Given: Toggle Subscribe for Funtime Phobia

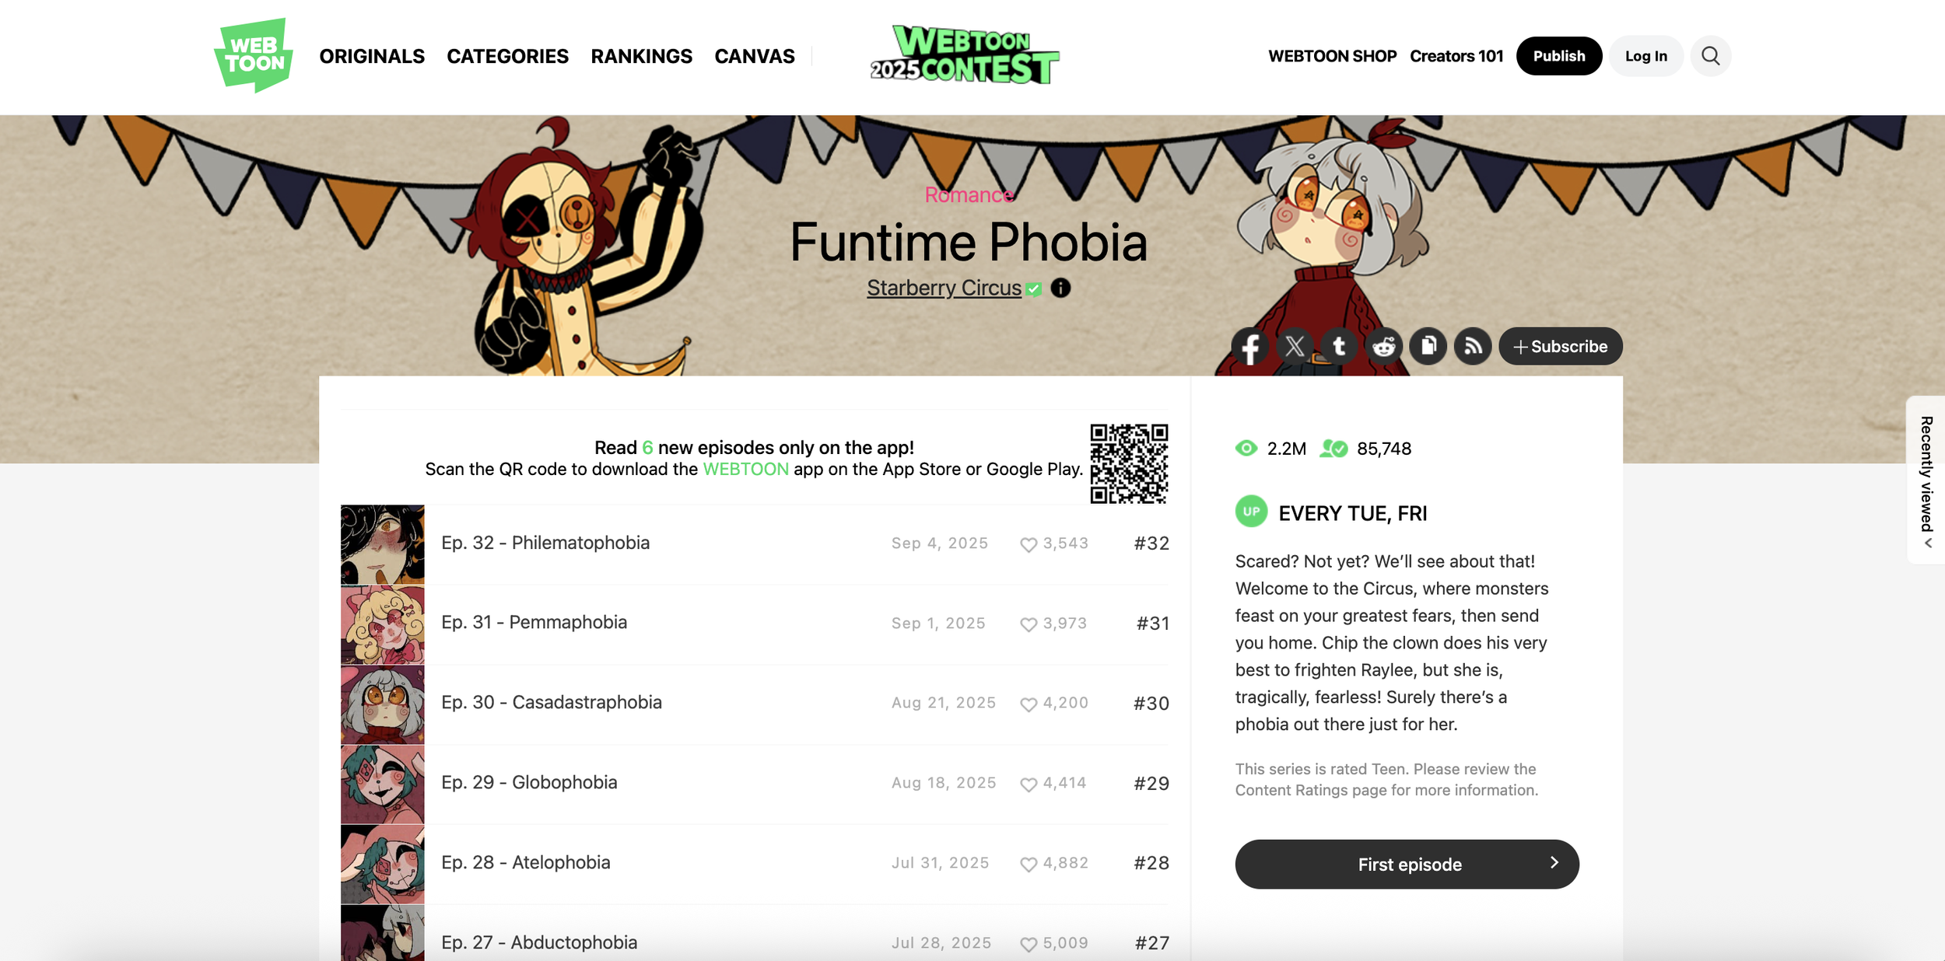Looking at the screenshot, I should (1561, 347).
